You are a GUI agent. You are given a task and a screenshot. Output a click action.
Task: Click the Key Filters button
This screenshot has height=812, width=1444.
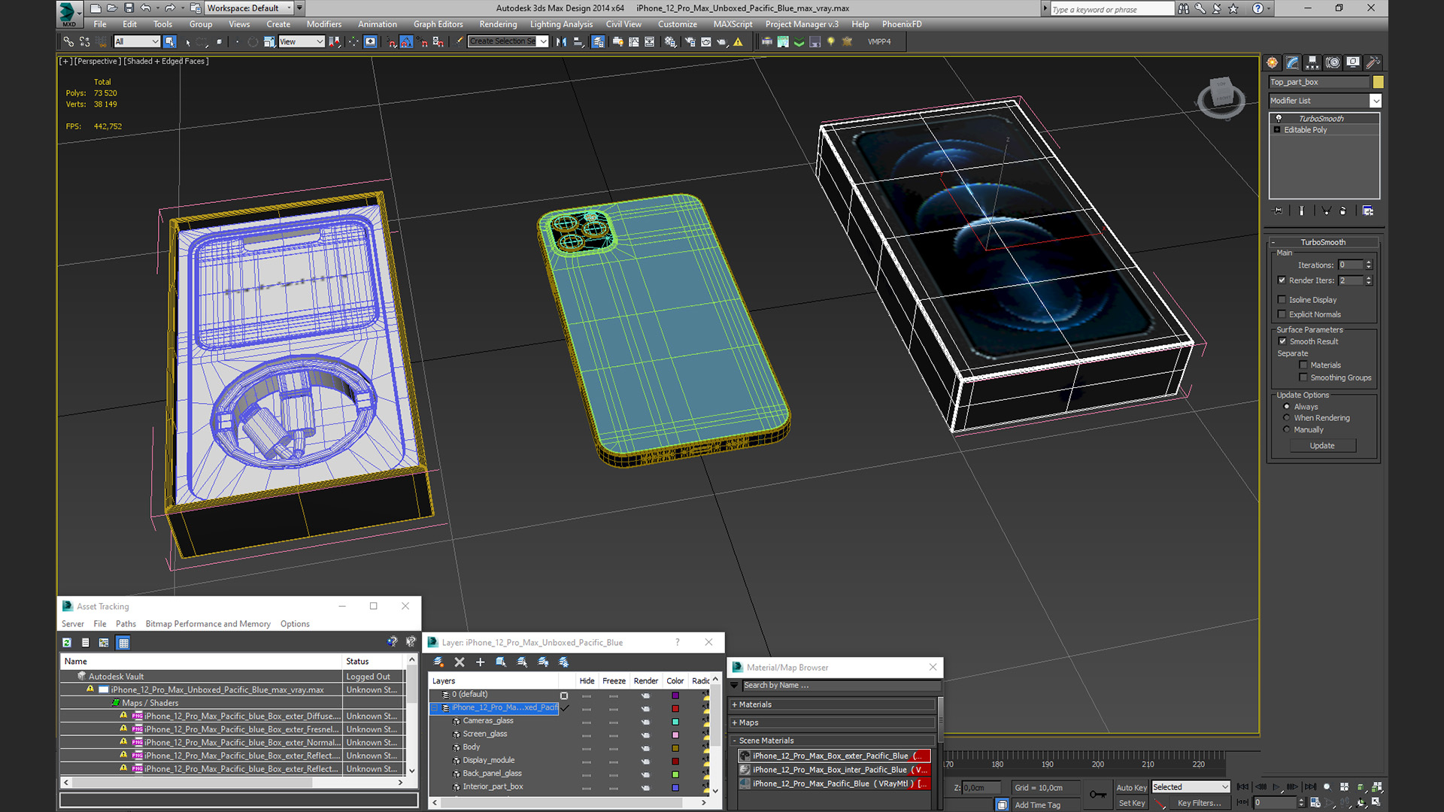[1200, 803]
